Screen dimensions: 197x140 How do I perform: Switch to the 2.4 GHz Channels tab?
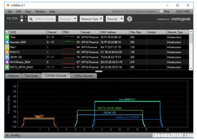click(x=56, y=76)
